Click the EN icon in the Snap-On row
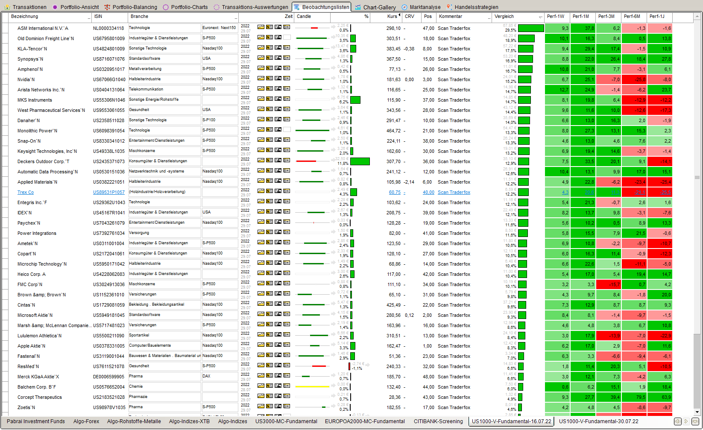 click(287, 140)
